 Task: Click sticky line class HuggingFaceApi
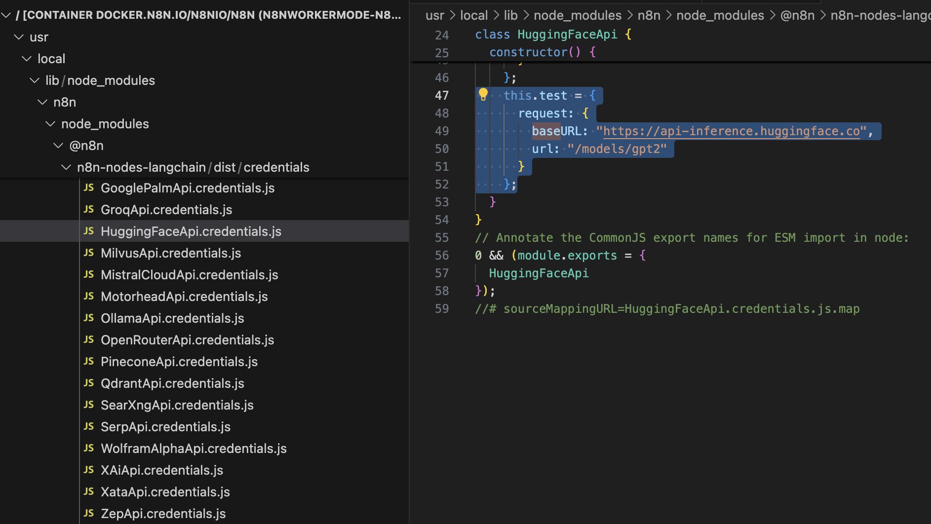click(x=553, y=34)
